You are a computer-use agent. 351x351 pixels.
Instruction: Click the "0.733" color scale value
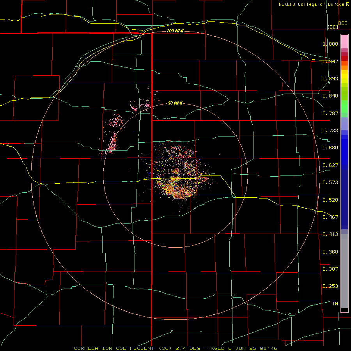[x=330, y=131]
